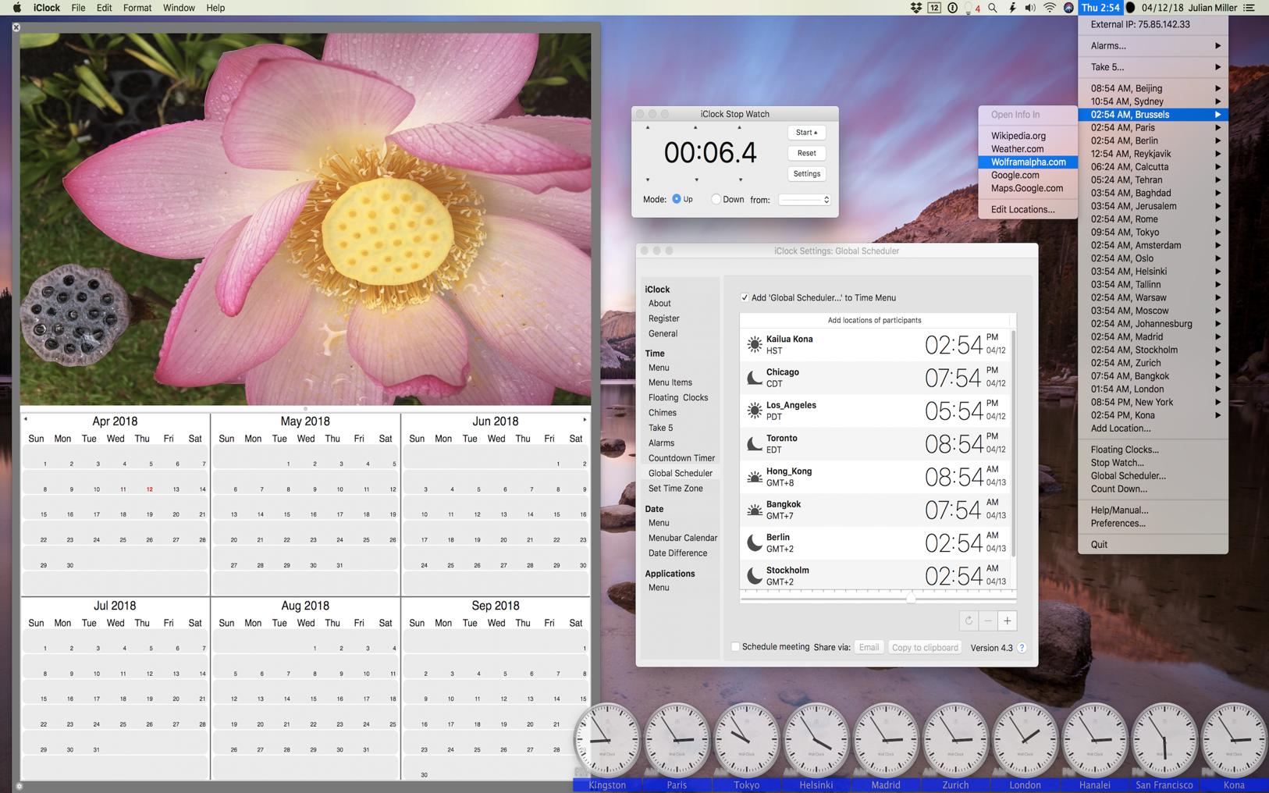Click the Thu 2:54 menu bar clock
This screenshot has height=793, width=1269.
coord(1100,8)
